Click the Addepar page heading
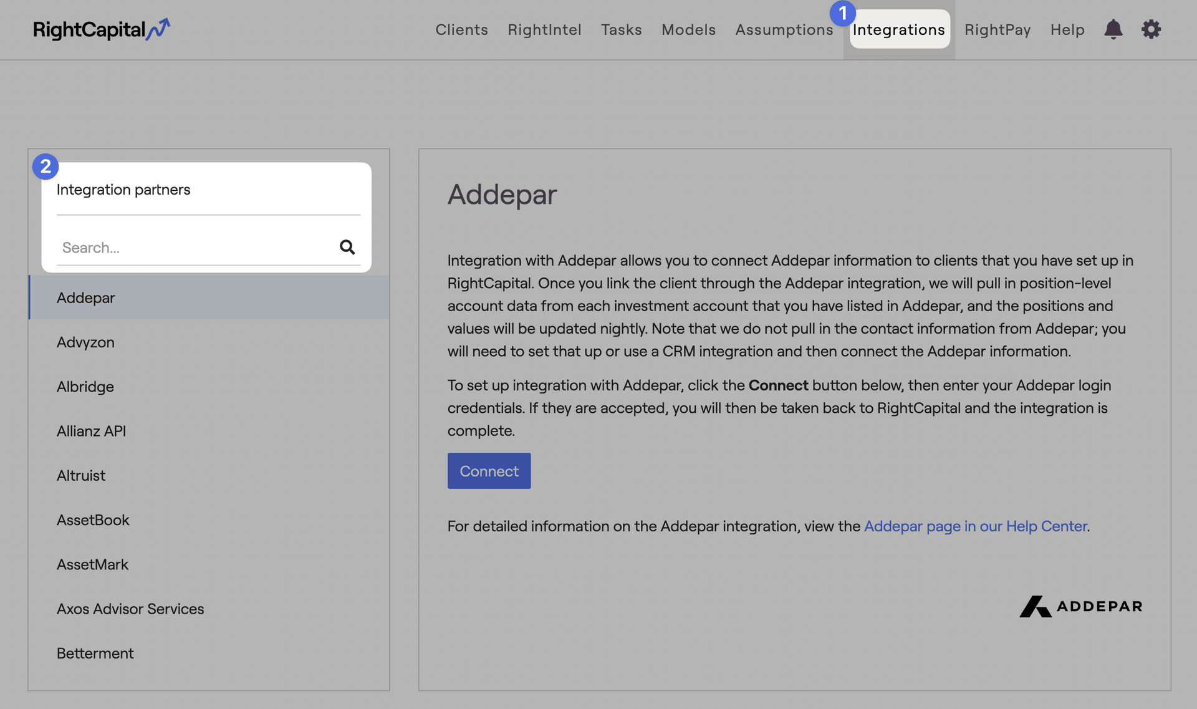This screenshot has height=709, width=1197. 502,195
